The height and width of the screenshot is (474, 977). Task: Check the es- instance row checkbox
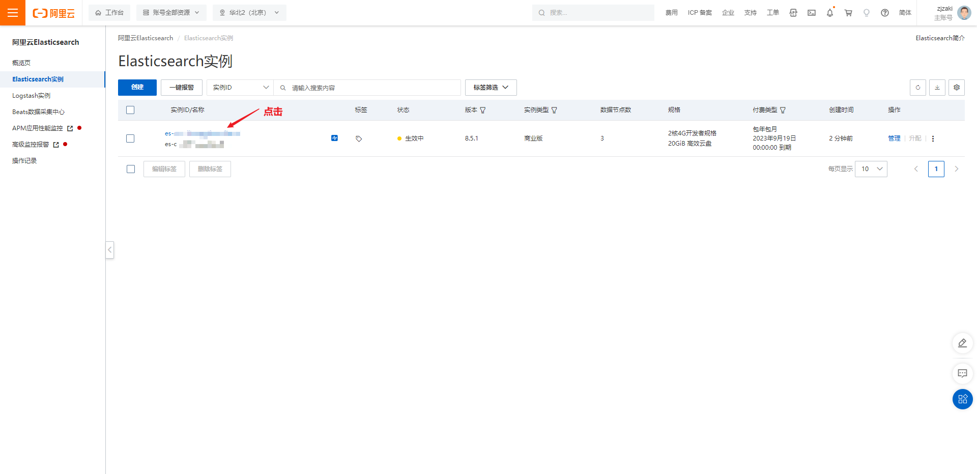click(130, 138)
